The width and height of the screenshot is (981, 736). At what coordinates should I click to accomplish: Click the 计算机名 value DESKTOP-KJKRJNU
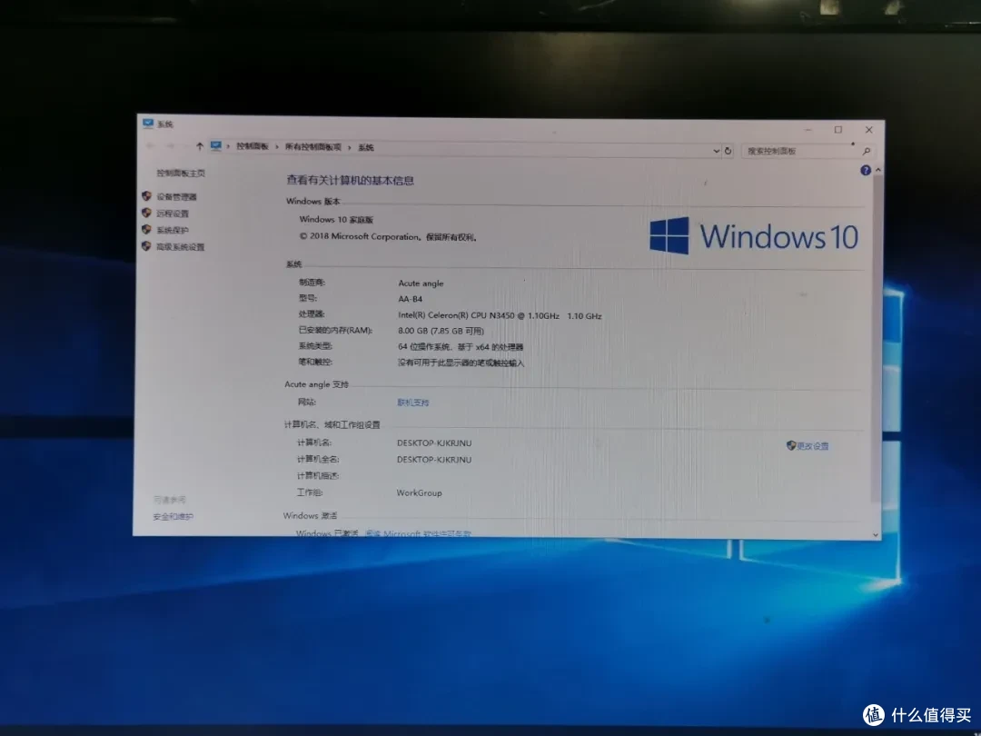[434, 443]
